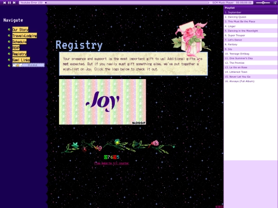Open the Travel+Lodging page link
The image size is (278, 208).
coord(25,36)
